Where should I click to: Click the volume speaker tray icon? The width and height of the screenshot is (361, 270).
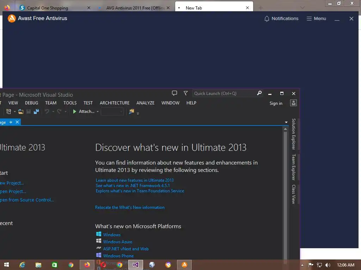(328, 265)
